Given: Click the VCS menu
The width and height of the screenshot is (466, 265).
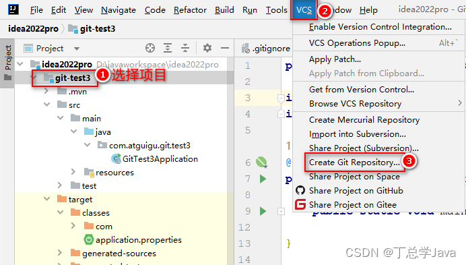Looking at the screenshot, I should [x=304, y=10].
